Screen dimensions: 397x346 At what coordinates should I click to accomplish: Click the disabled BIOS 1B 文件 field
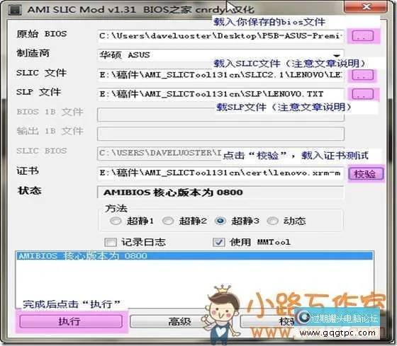coord(220,115)
